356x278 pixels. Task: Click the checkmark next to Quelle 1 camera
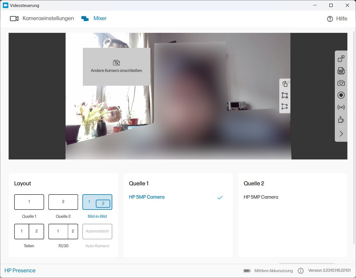220,197
